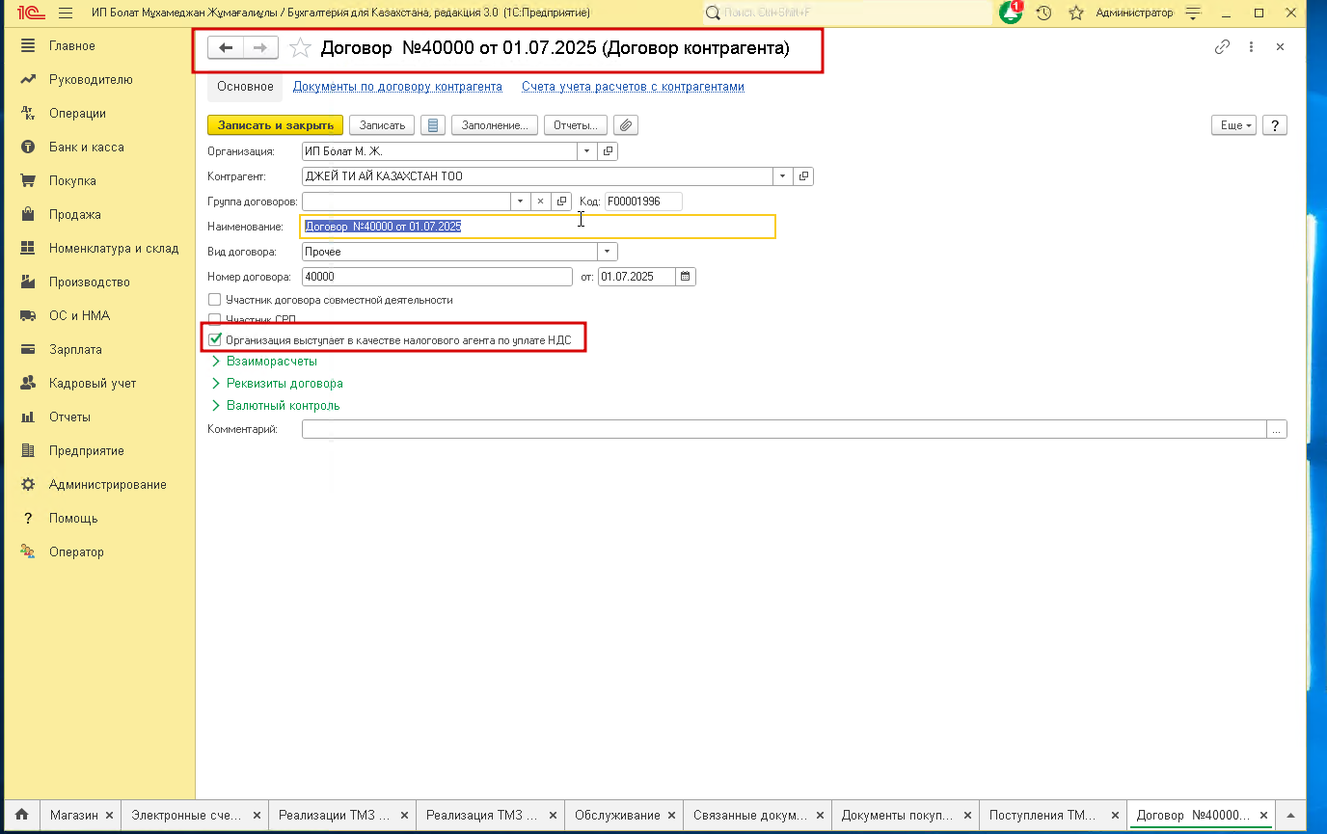
Task: Open the calendar picker for the contract date
Action: 686,277
